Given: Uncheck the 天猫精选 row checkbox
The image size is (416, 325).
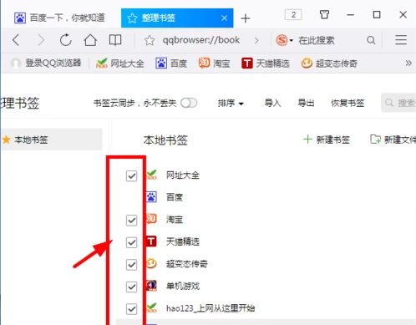Looking at the screenshot, I should click(131, 242).
